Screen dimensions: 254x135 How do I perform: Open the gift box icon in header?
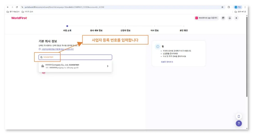tap(223, 18)
